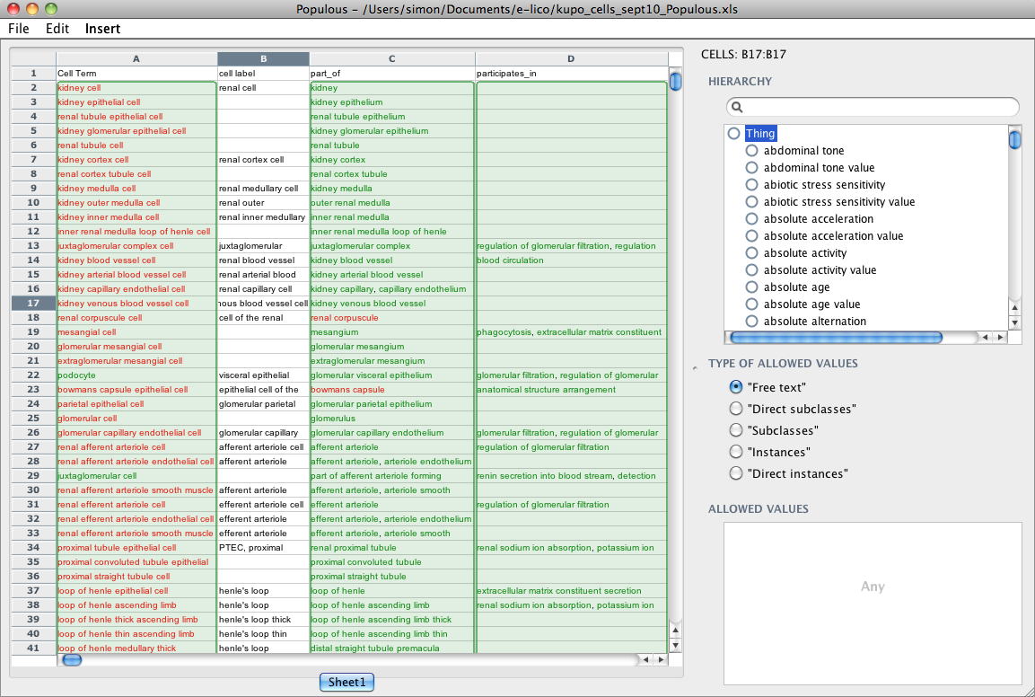Viewport: 1035px width, 697px height.
Task: Select absolute acceleration in the hierarchy tree
Action: (x=818, y=219)
